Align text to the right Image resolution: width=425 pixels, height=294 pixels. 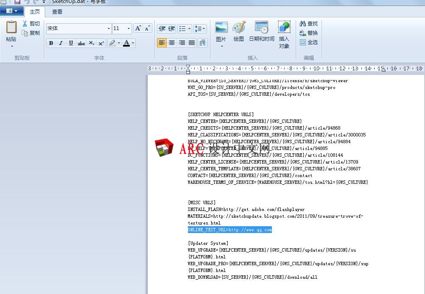click(182, 42)
